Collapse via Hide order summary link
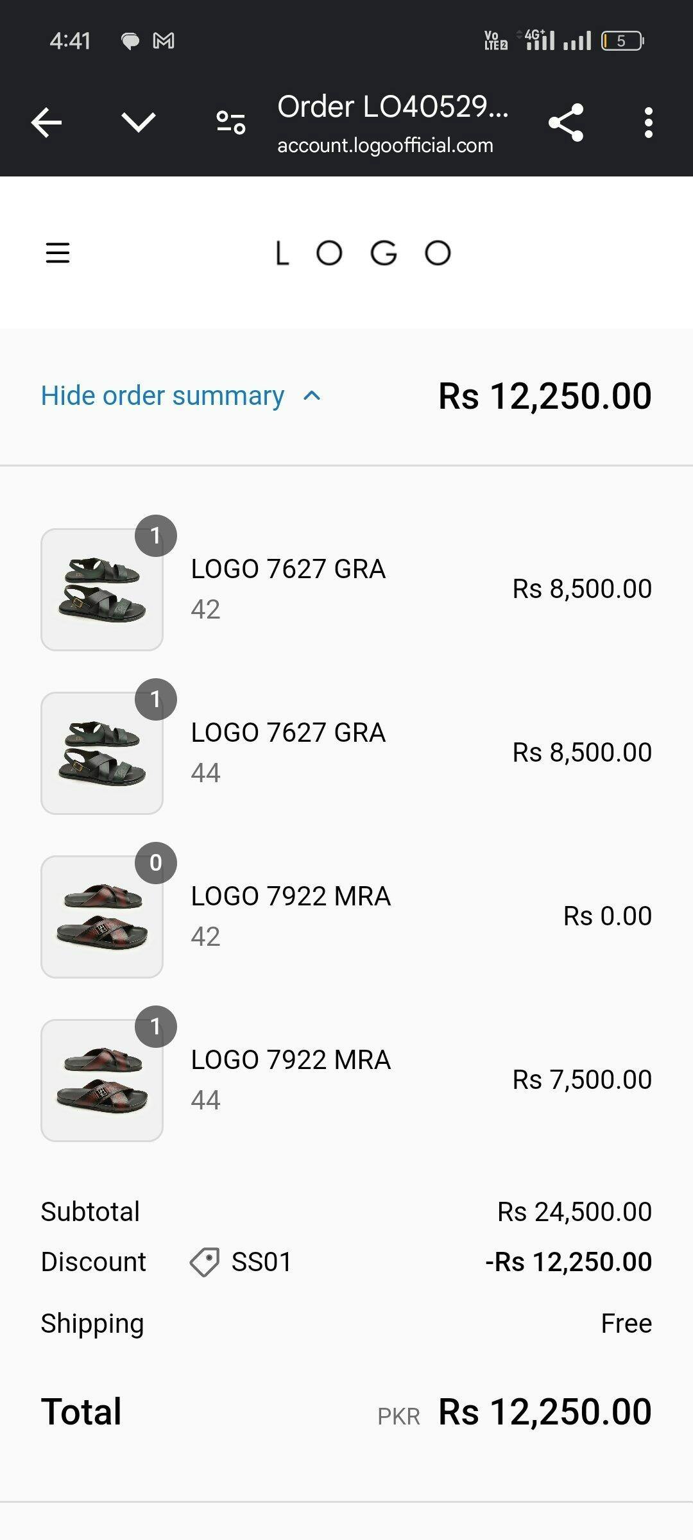This screenshot has width=693, height=1540. point(162,395)
